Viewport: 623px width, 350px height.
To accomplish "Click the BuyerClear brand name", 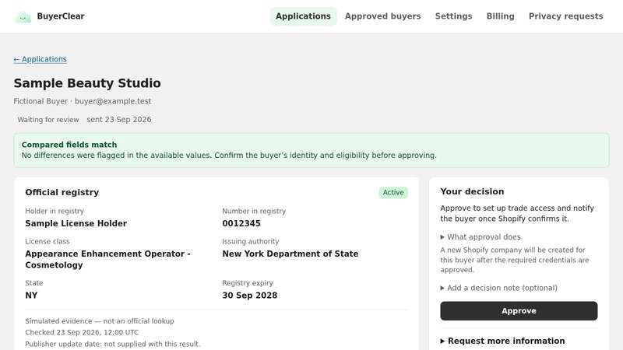I will (61, 16).
